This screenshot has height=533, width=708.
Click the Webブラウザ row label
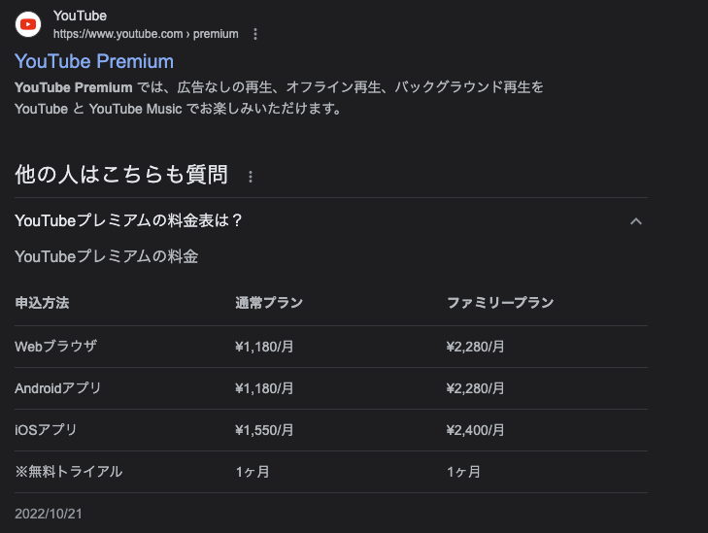tap(55, 347)
